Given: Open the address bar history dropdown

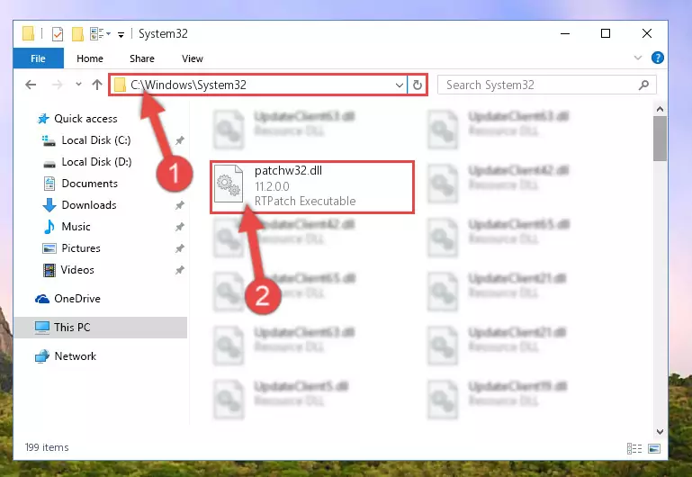Looking at the screenshot, I should pos(399,85).
